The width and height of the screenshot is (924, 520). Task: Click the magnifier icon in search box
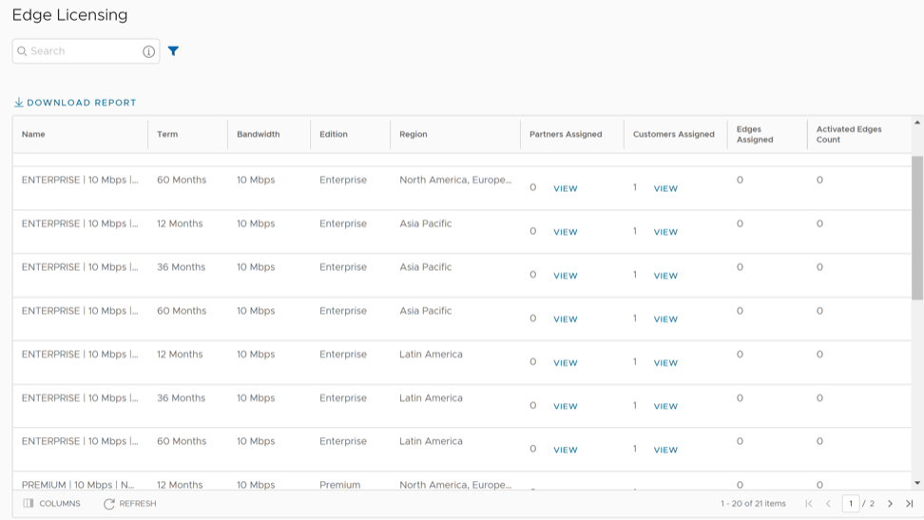point(22,51)
